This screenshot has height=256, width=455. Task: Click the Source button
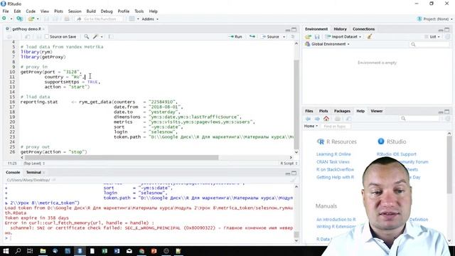271,36
